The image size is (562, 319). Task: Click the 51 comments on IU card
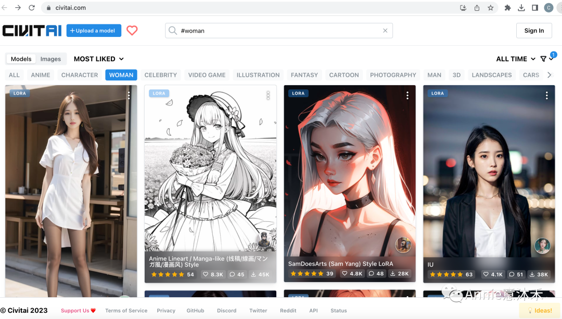pos(516,274)
